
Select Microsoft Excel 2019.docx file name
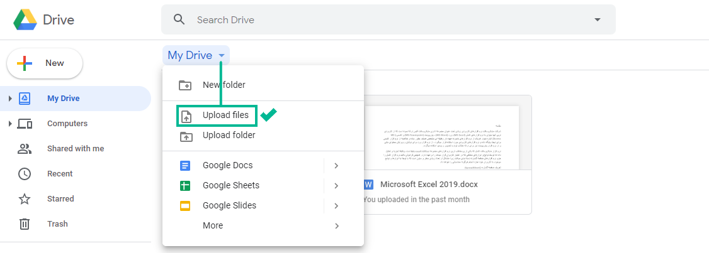[x=429, y=185]
